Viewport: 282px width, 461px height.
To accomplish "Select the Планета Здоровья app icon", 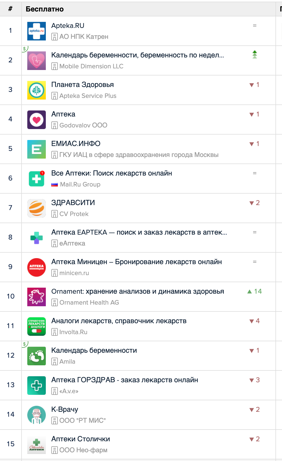I will point(37,90).
